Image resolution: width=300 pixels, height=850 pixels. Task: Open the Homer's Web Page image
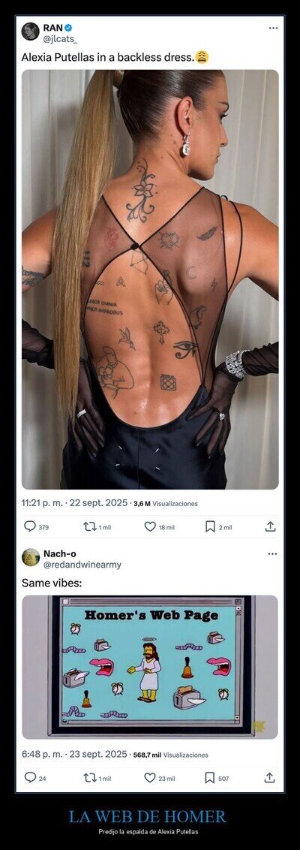click(150, 667)
